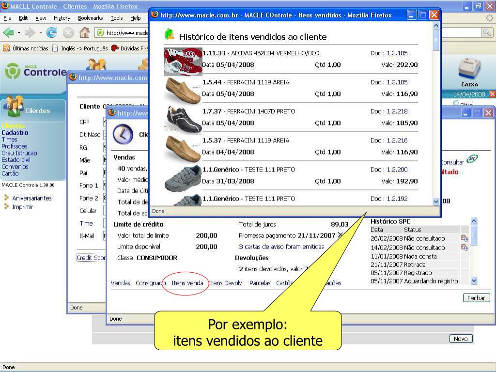This screenshot has height=372, width=496.
Task: Click the Firefox forward arrow
Action: click(30, 32)
